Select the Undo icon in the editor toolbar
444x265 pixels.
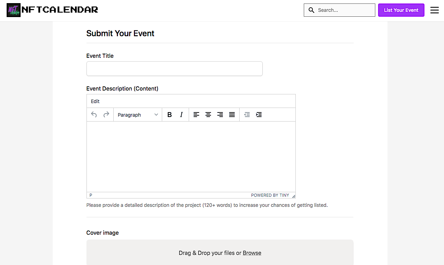[x=94, y=115]
